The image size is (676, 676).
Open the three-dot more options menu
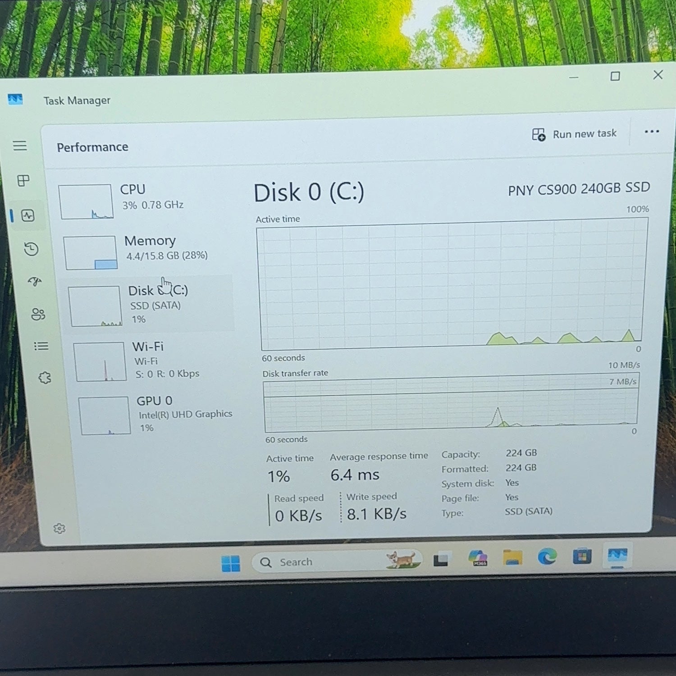pos(652,132)
